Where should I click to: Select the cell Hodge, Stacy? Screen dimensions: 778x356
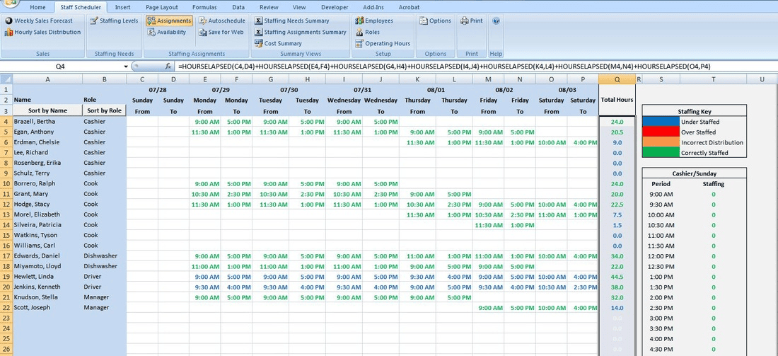click(47, 204)
